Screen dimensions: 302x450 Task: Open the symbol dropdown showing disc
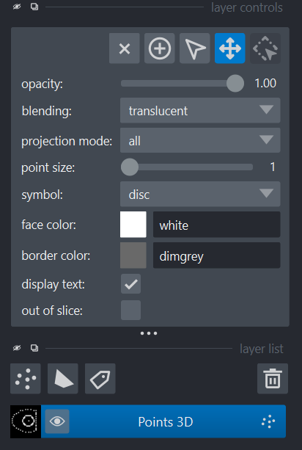(x=200, y=194)
